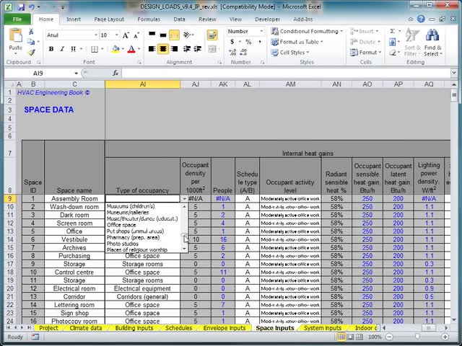Toggle Bold formatting
462x346 pixels.
[51, 49]
